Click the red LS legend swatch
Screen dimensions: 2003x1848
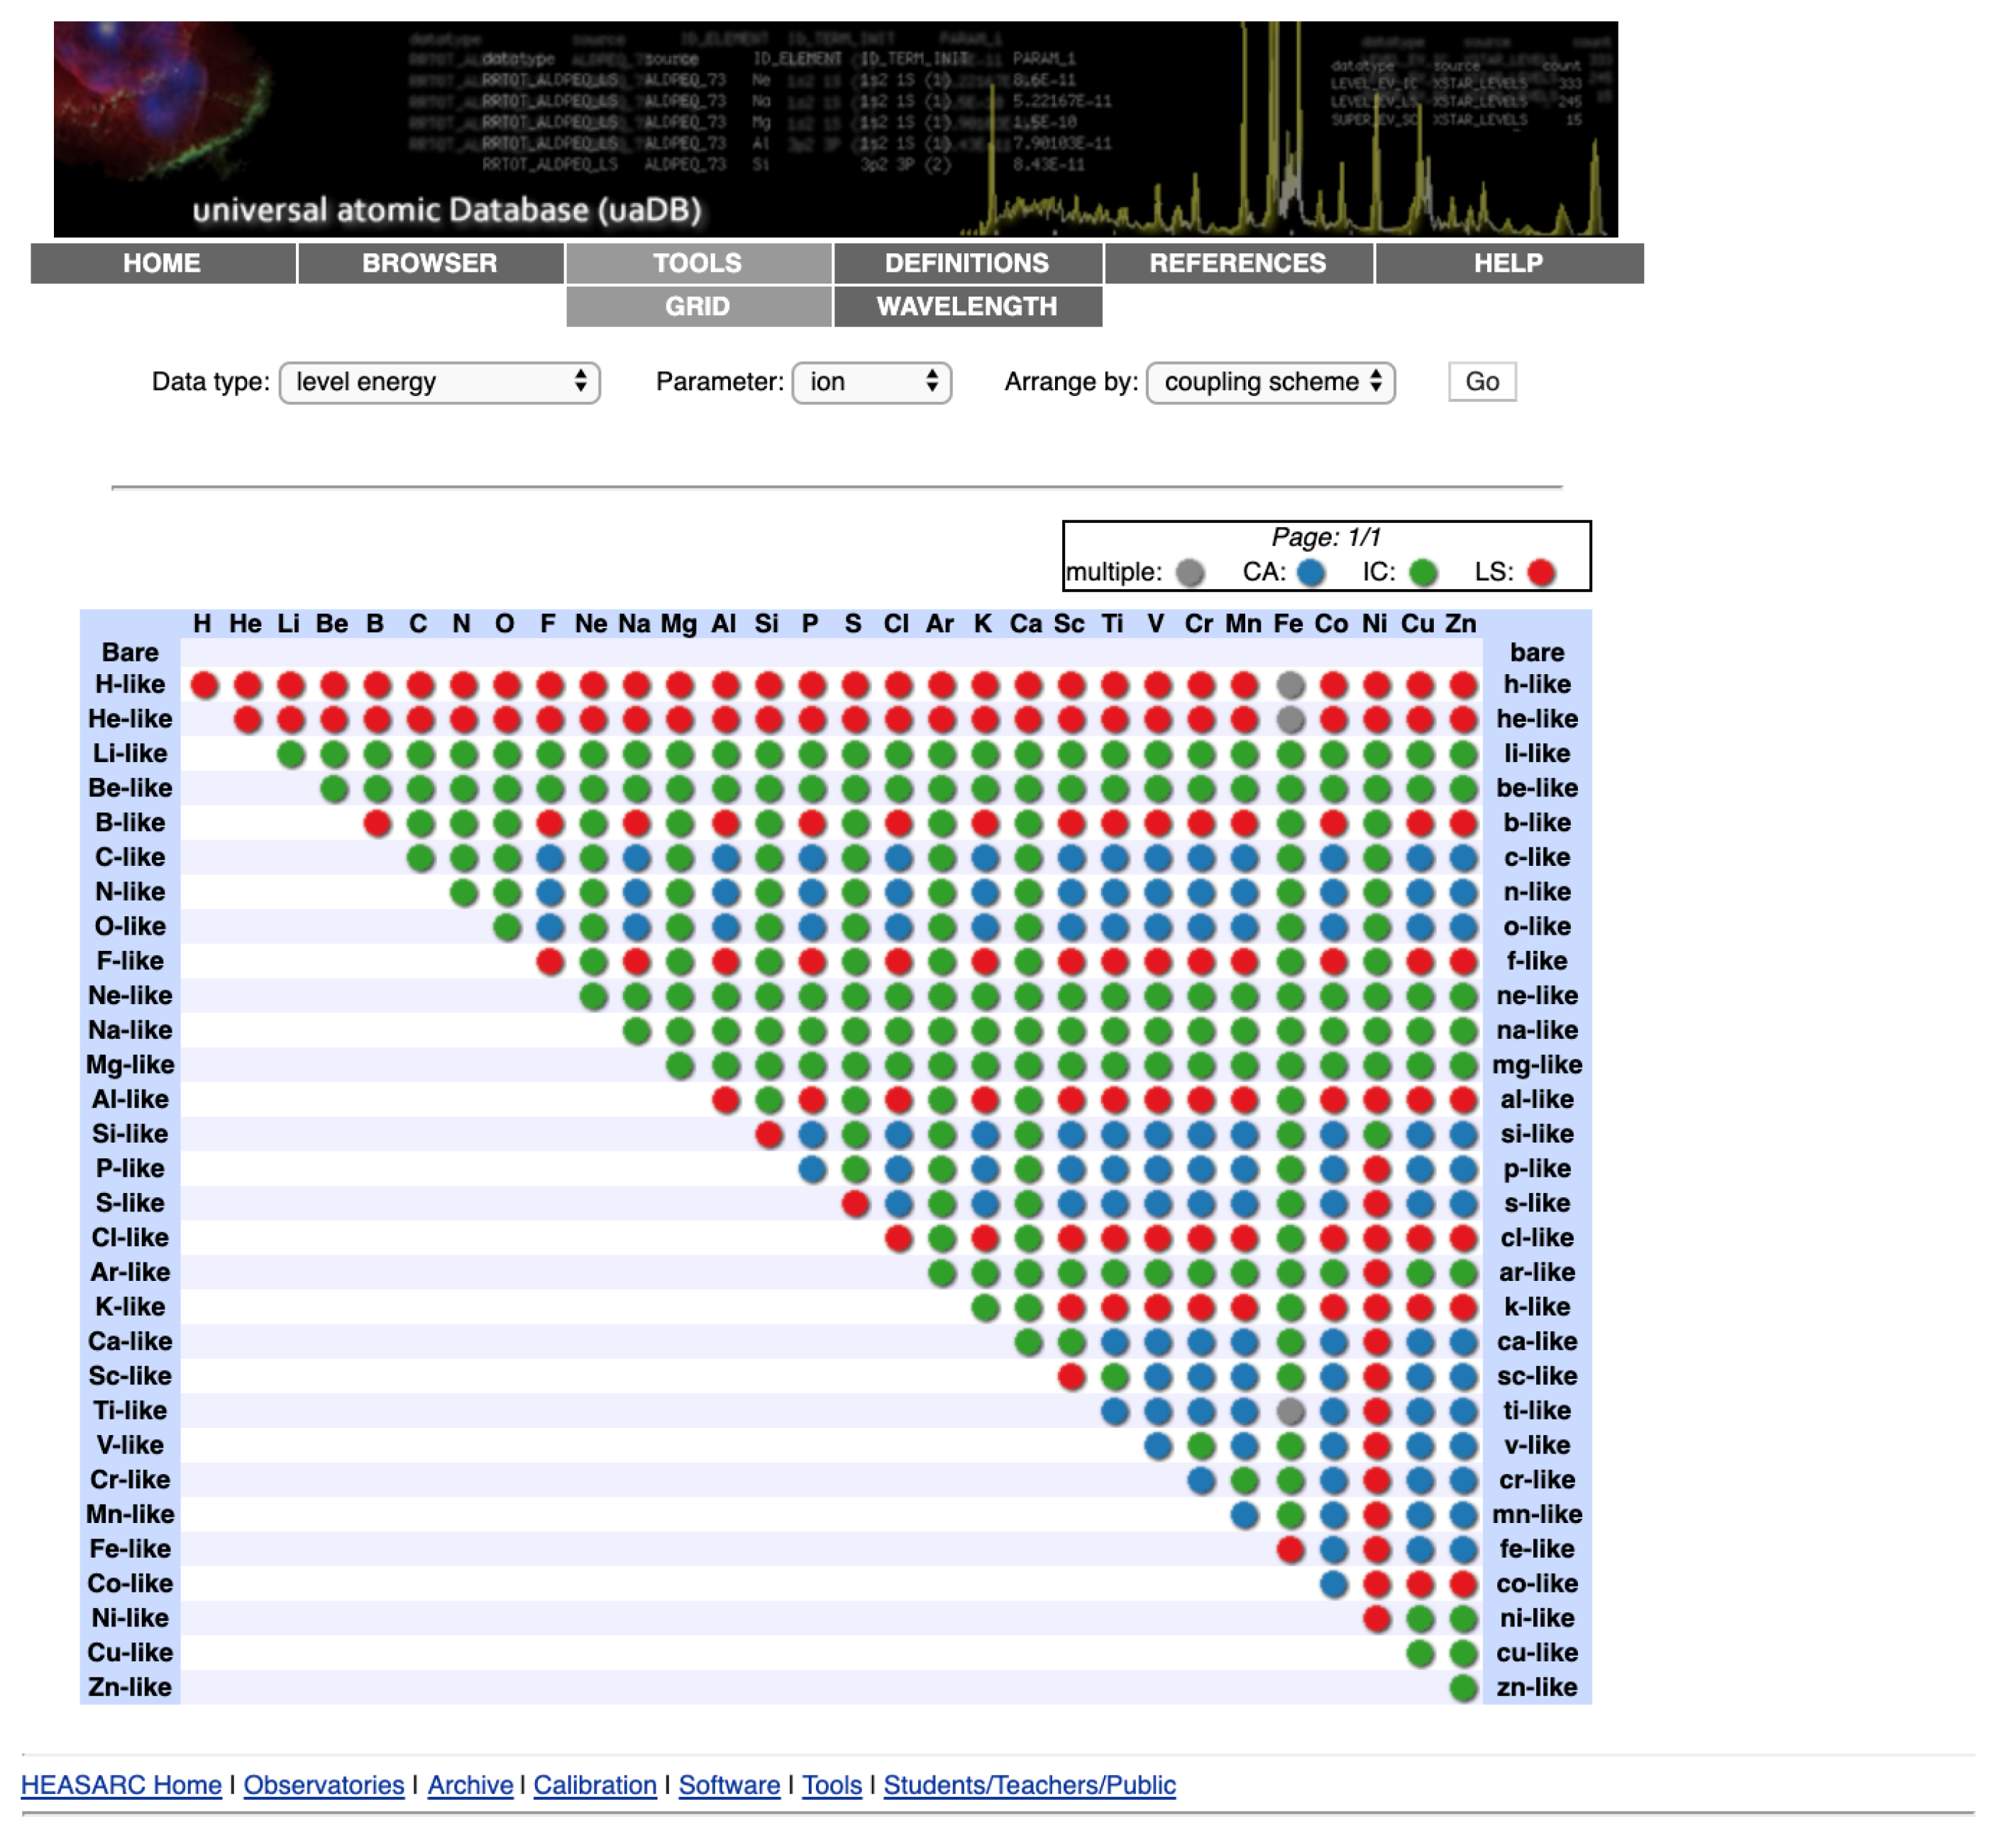[x=1541, y=573]
